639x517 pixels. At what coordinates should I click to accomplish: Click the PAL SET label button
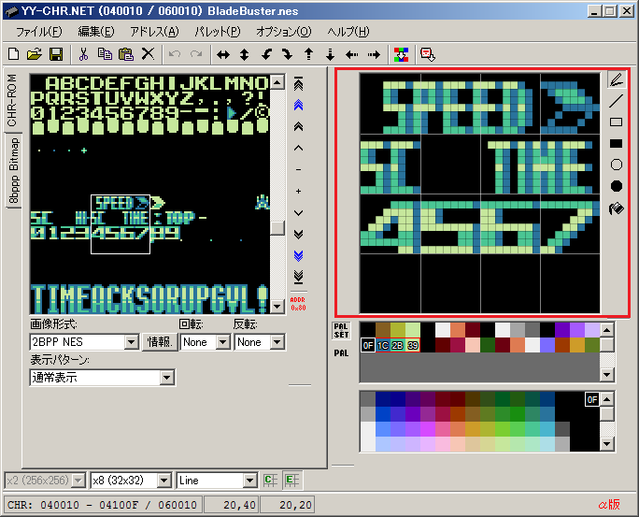pos(341,331)
